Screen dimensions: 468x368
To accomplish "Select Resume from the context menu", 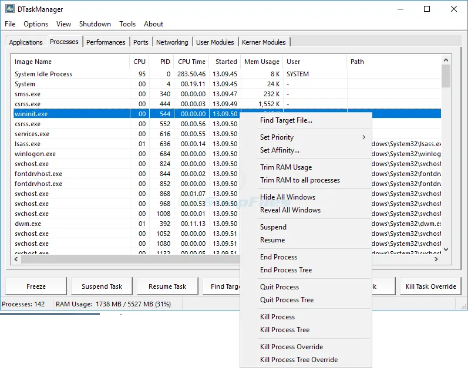I will (x=306, y=240).
